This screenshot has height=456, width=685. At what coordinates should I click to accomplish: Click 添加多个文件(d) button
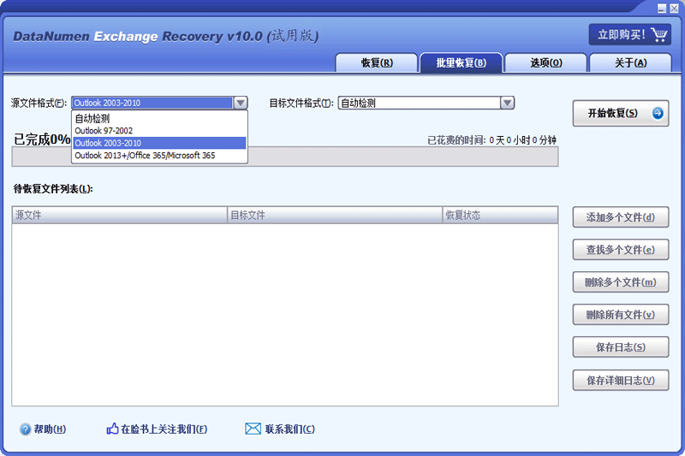pyautogui.click(x=621, y=217)
